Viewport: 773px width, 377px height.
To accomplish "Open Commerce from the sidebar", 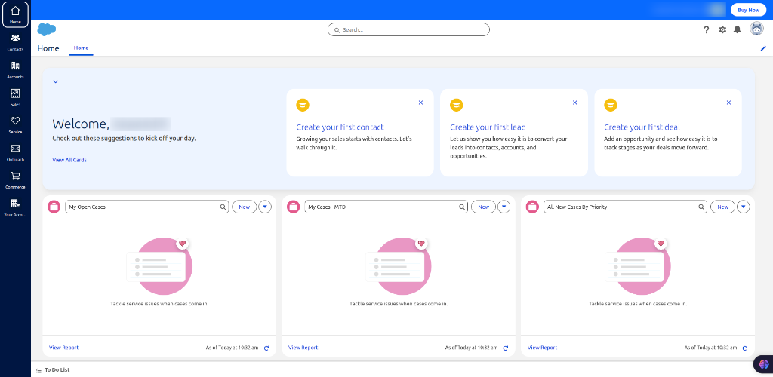I will [x=15, y=179].
